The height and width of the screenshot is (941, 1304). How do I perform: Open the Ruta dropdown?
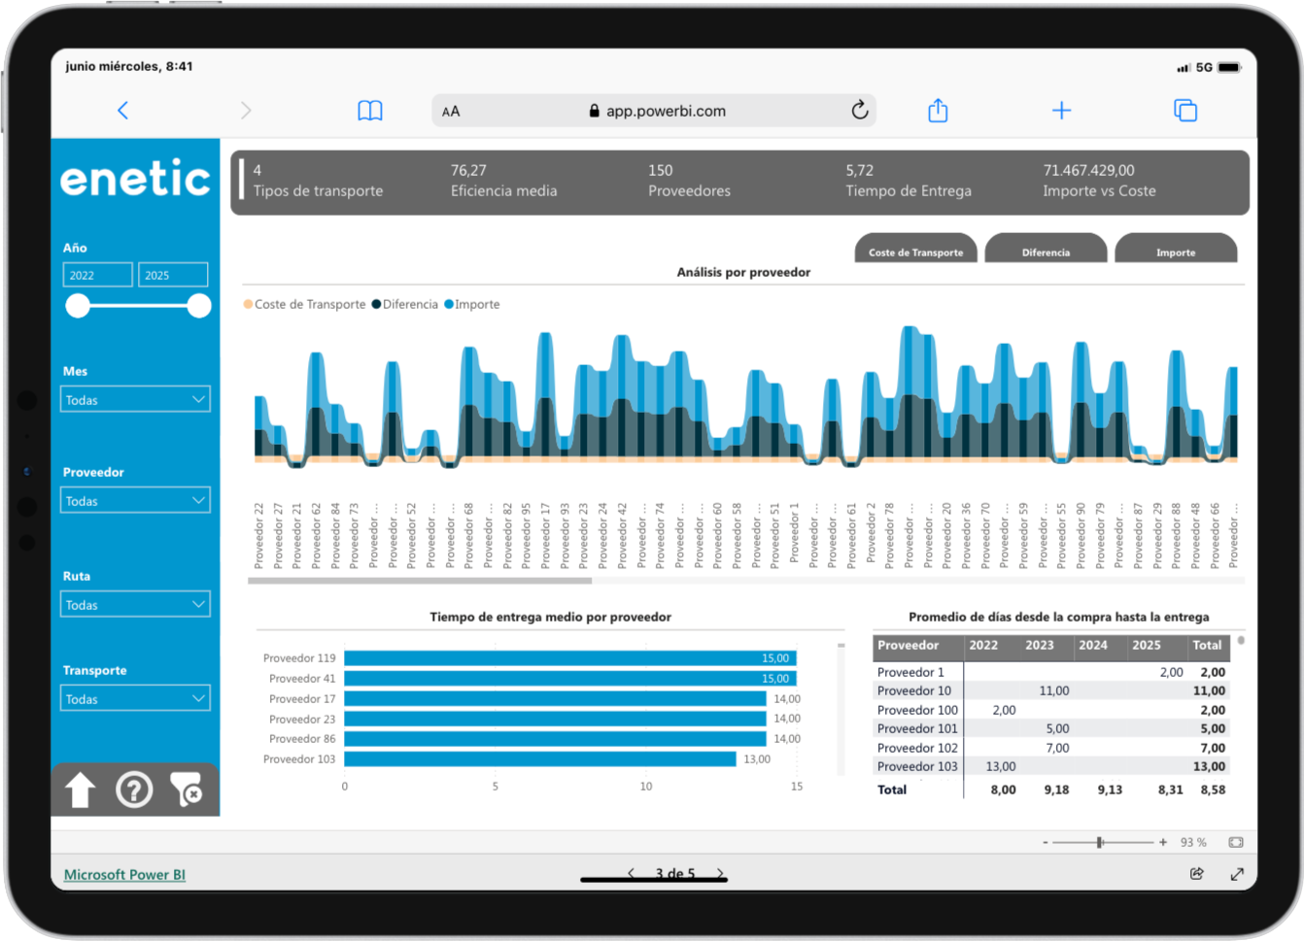coord(135,604)
